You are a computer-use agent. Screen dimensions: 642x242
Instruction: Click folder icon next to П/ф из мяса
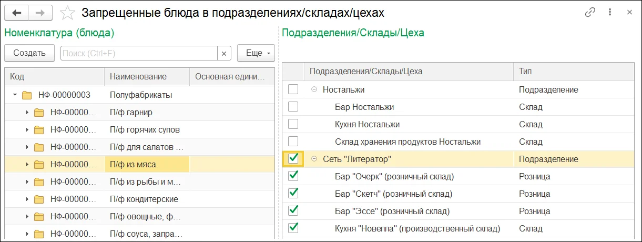[x=39, y=165]
